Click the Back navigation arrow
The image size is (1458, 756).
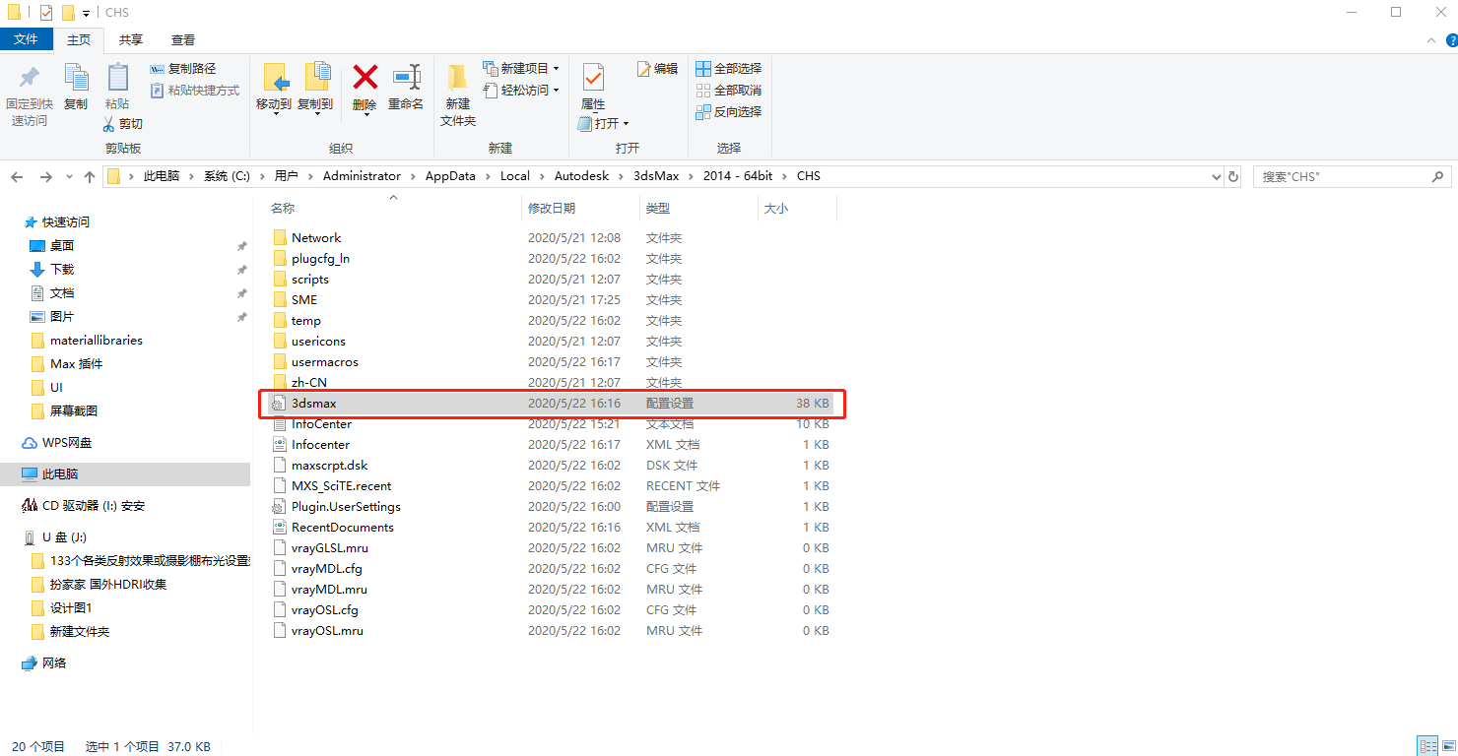click(17, 177)
